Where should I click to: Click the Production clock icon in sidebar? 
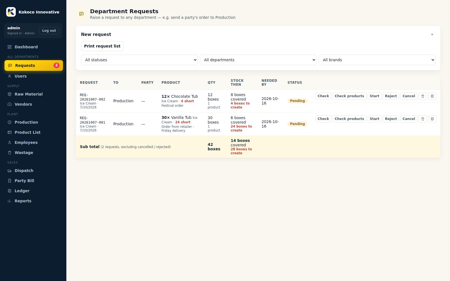pyautogui.click(x=10, y=122)
